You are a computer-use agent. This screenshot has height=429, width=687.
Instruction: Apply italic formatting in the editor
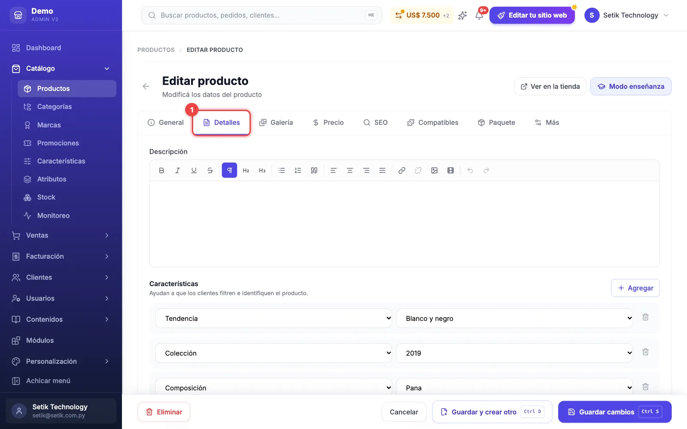point(177,170)
